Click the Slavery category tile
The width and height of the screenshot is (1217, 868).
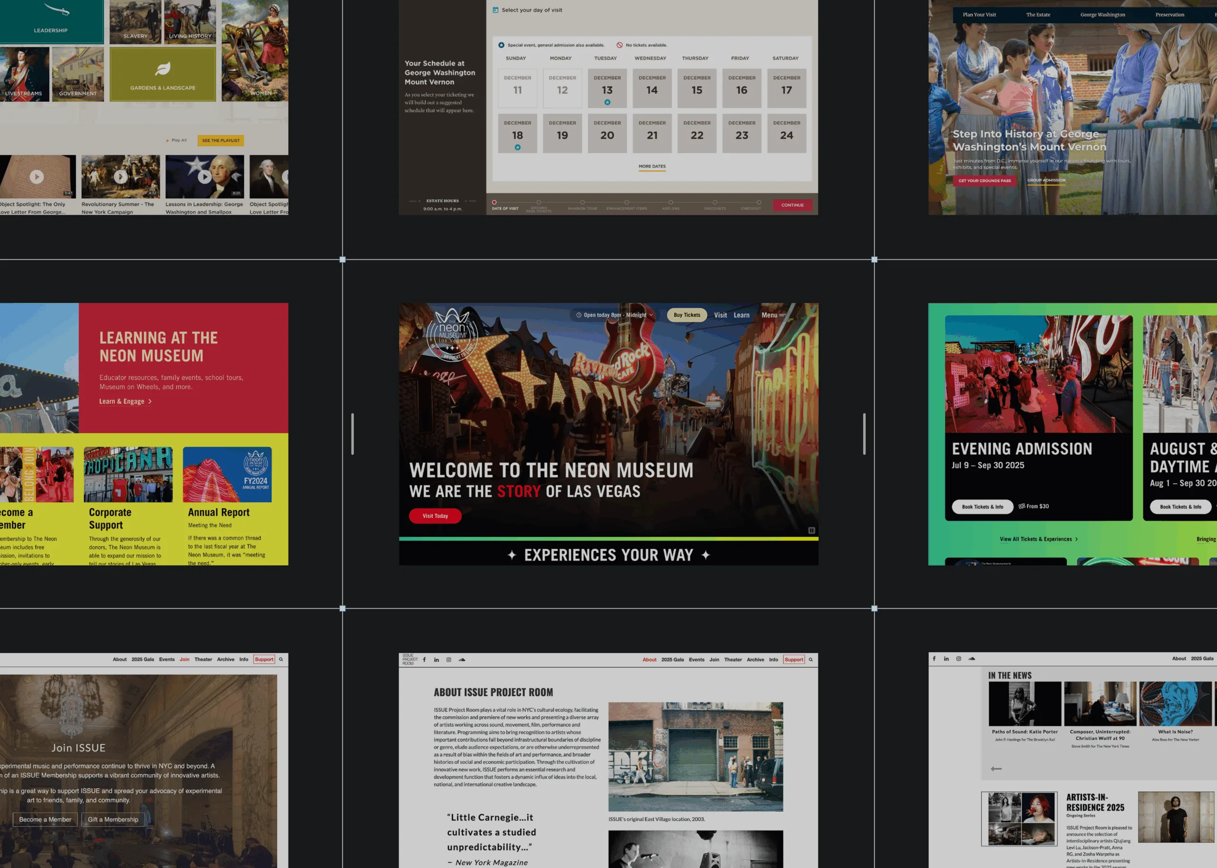(135, 21)
